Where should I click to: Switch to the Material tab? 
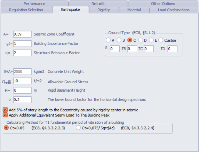[134, 10]
